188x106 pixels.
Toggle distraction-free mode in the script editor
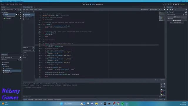coord(164,7)
